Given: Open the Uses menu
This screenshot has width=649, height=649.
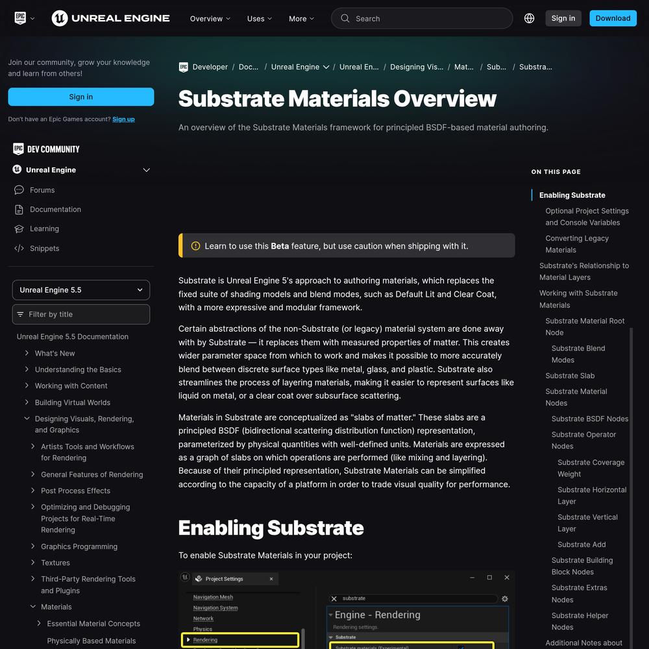Looking at the screenshot, I should (x=260, y=19).
